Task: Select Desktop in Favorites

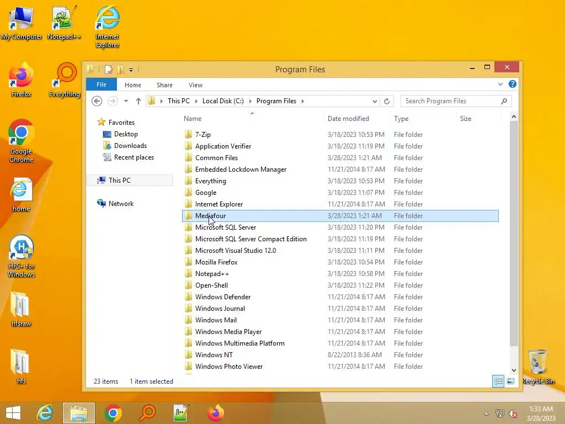Action: (126, 134)
